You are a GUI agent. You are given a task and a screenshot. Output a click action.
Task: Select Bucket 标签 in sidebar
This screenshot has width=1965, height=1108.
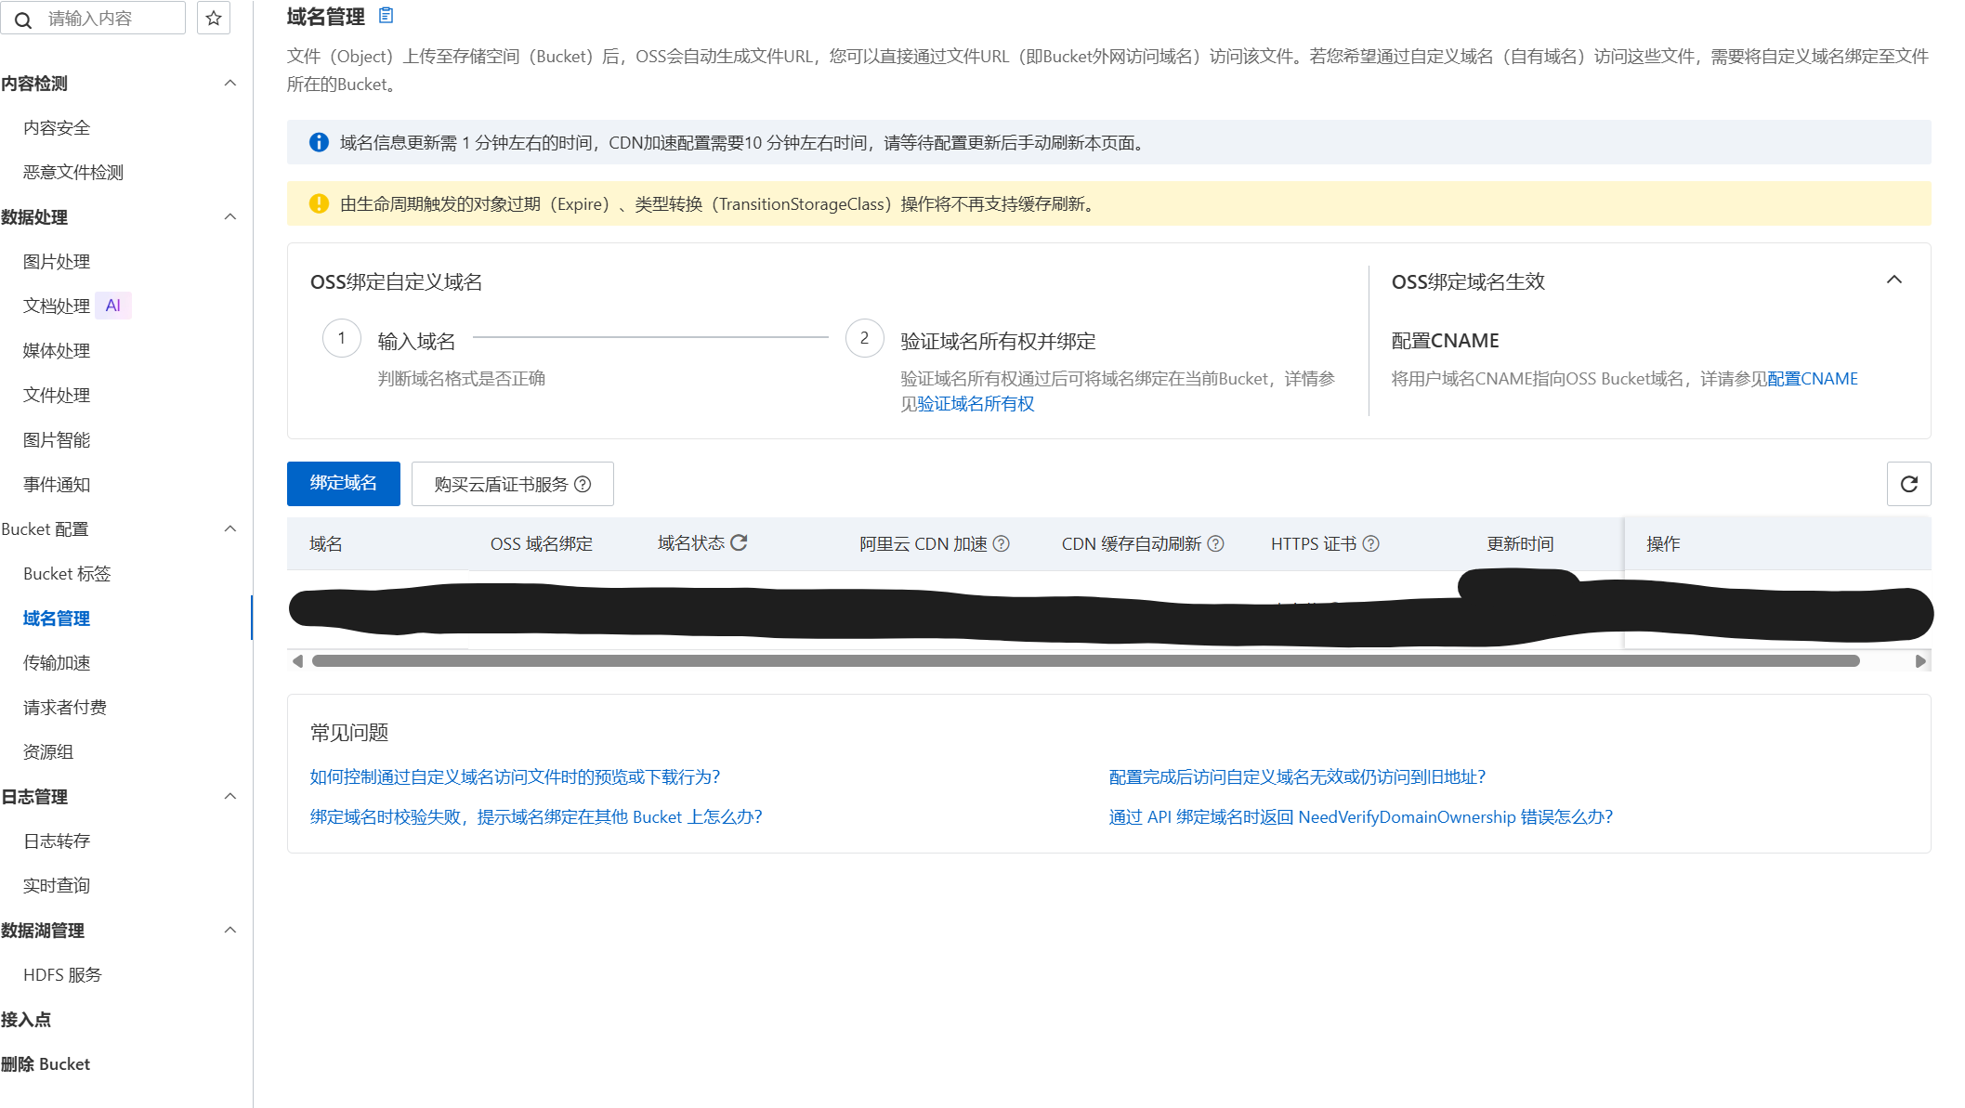[x=67, y=574]
